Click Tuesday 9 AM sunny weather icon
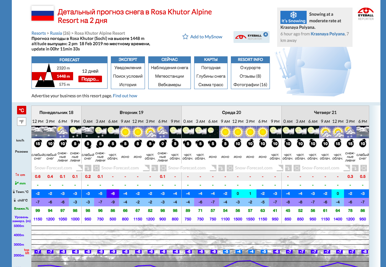The image size is (386, 267). pyautogui.click(x=125, y=132)
